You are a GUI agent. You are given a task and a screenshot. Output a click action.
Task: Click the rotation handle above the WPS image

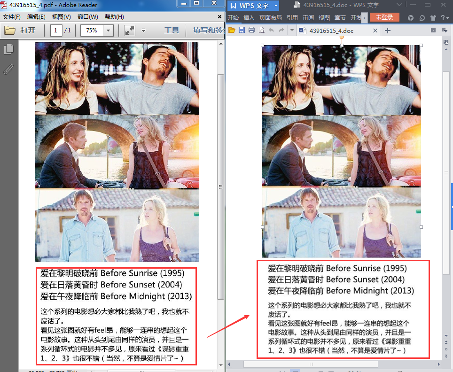[x=342, y=38]
